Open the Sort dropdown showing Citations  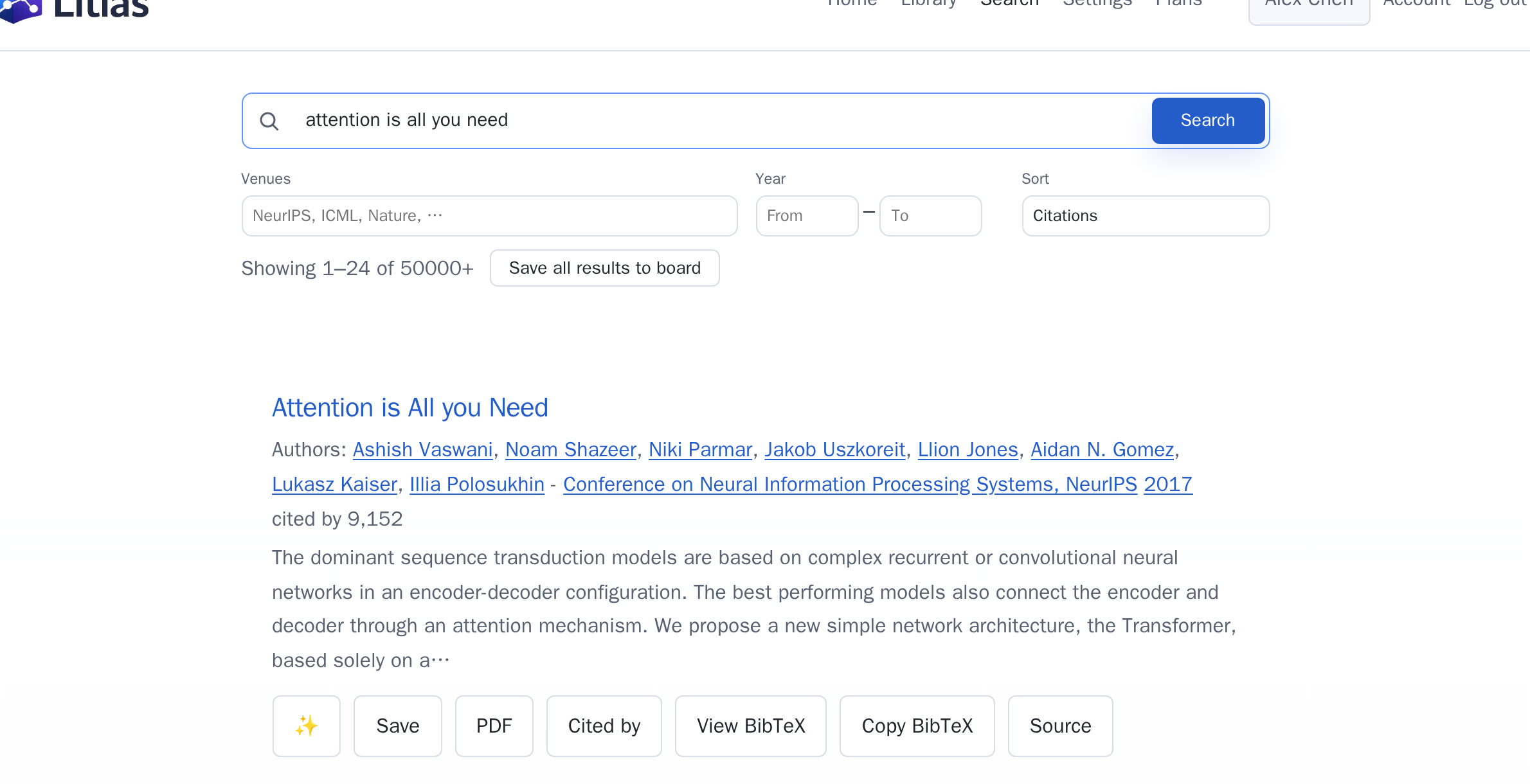[1146, 215]
